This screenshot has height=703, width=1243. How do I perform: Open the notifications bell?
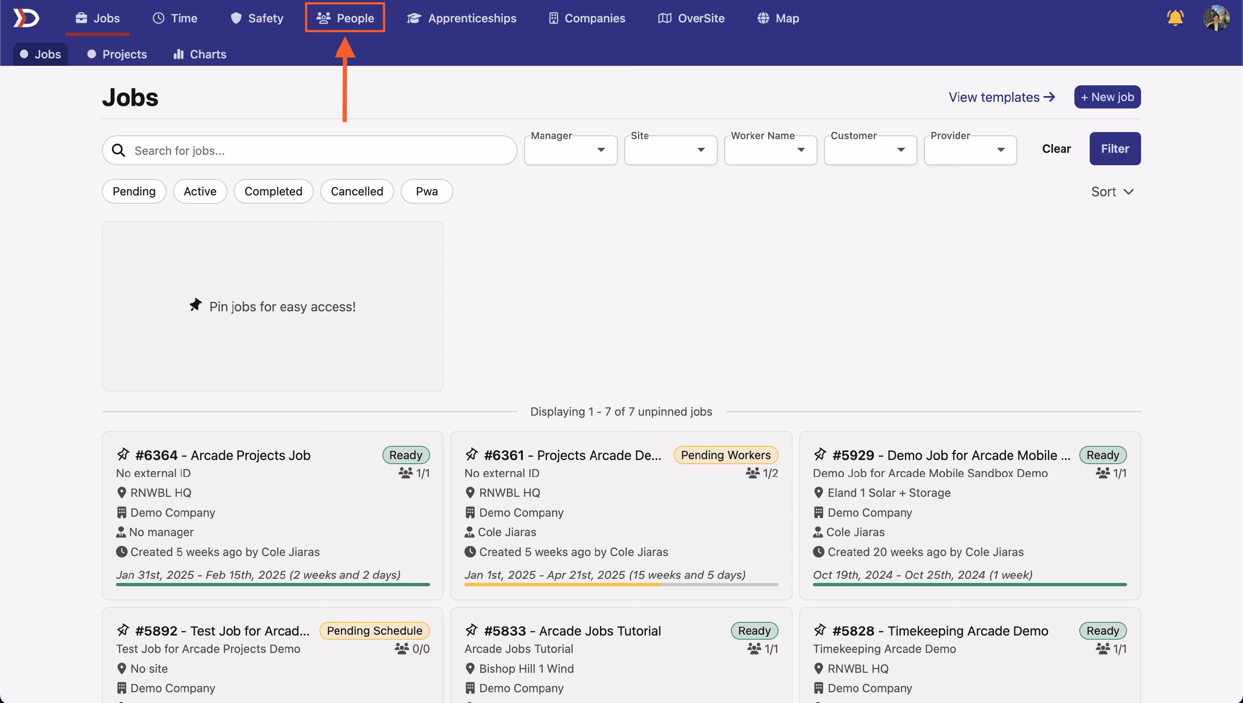tap(1175, 18)
